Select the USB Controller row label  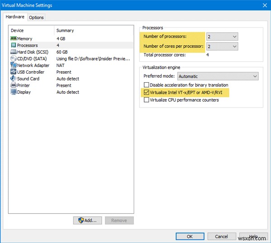click(31, 72)
